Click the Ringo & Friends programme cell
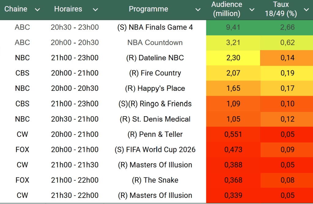Image resolution: width=313 pixels, height=204 pixels. point(155,104)
